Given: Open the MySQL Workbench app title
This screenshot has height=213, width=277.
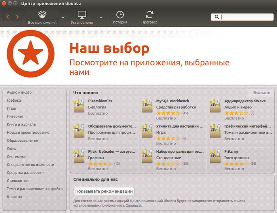Looking at the screenshot, I should tap(173, 101).
